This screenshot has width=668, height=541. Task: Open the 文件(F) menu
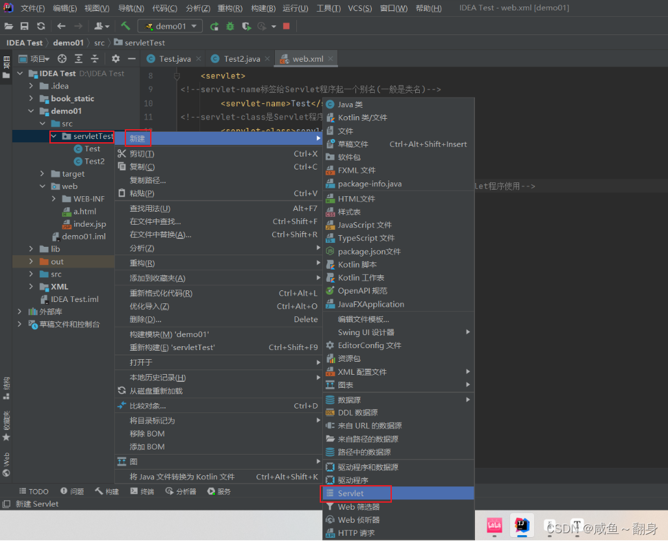(32, 8)
